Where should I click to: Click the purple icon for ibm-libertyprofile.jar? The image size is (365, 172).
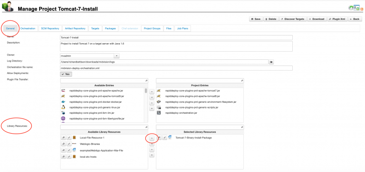click(63, 118)
